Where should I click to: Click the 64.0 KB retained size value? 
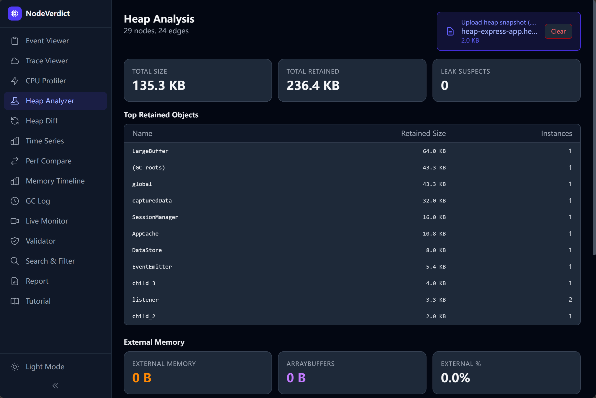point(434,151)
